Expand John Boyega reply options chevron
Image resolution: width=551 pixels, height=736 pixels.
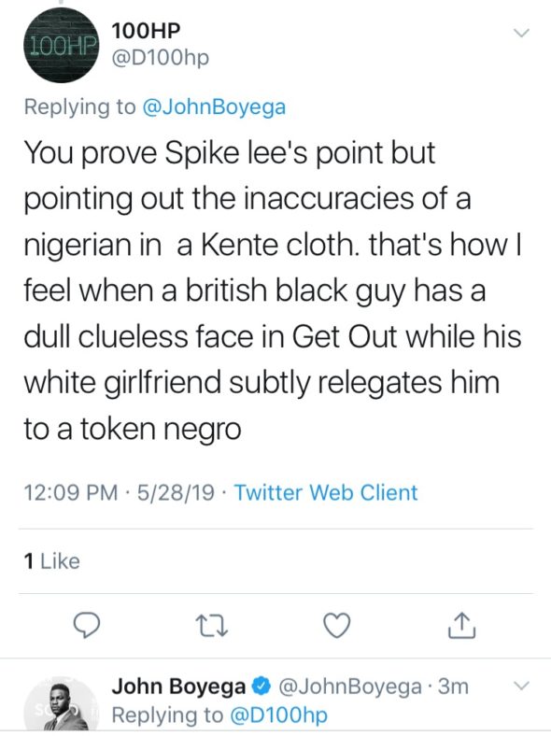[x=521, y=686]
